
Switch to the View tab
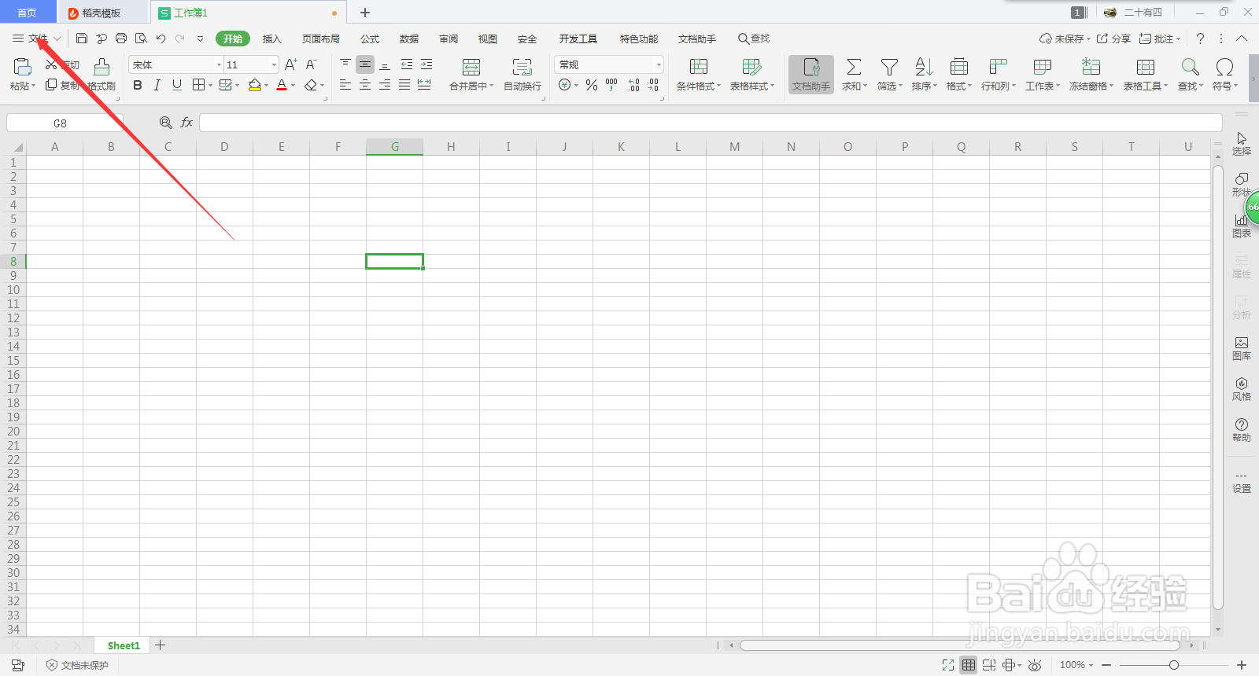point(488,39)
